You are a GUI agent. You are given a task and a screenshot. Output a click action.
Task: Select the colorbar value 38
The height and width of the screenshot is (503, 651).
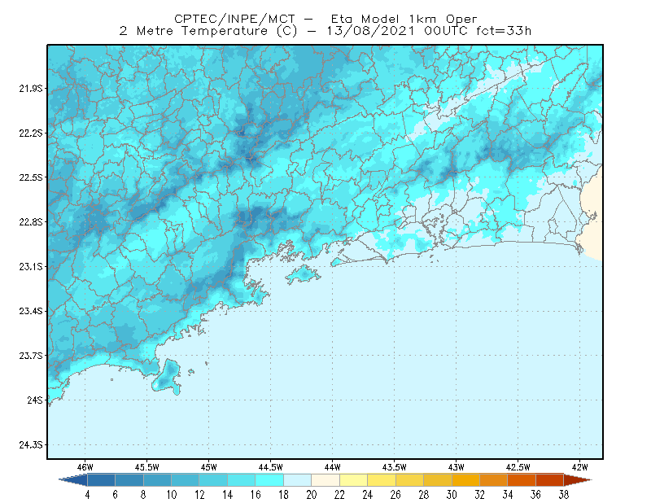[x=564, y=495]
